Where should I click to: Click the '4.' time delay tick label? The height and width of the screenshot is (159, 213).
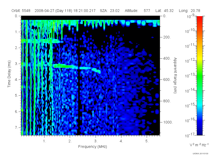(17, 80)
